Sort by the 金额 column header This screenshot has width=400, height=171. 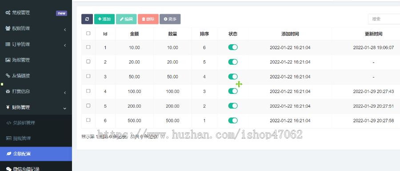[x=134, y=34]
